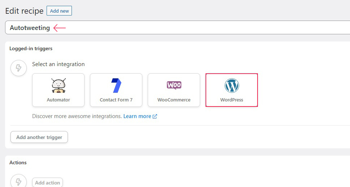Click the WordPress logo icon
Viewport: 350px width, 187px height.
point(232,86)
